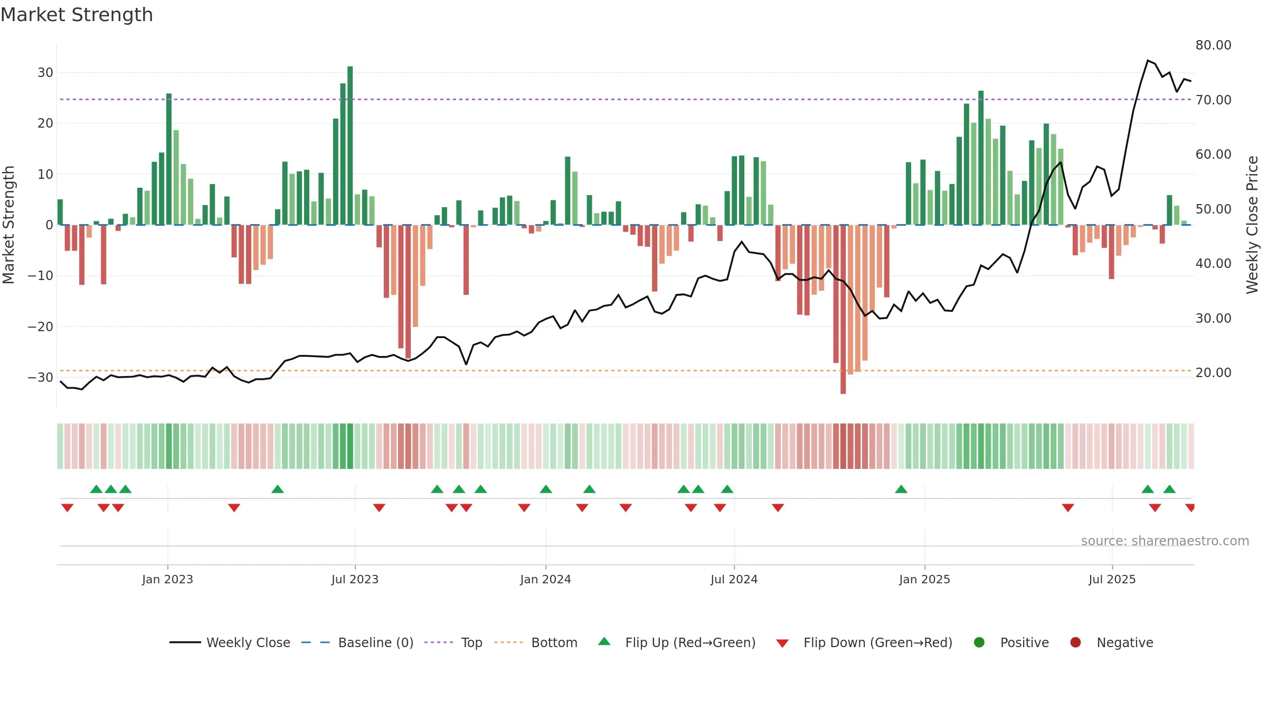This screenshot has width=1267, height=712.
Task: Click the red Negative circle legend icon
Action: (x=1075, y=642)
